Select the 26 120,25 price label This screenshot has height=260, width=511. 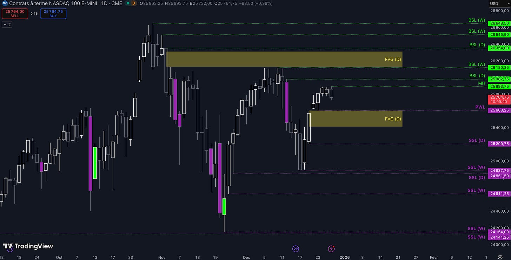coord(499,67)
